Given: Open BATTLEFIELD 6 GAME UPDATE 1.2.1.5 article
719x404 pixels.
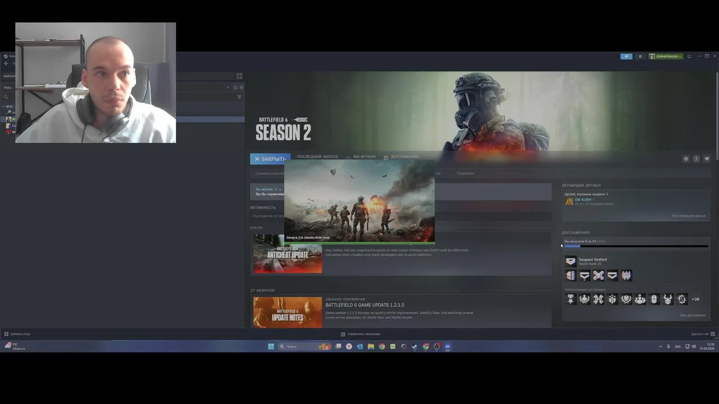Looking at the screenshot, I should (365, 305).
